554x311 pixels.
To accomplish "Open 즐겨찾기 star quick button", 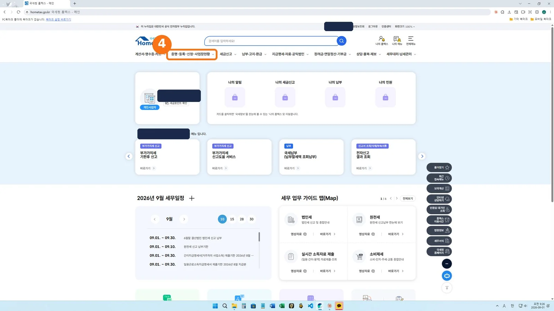I will 439,168.
